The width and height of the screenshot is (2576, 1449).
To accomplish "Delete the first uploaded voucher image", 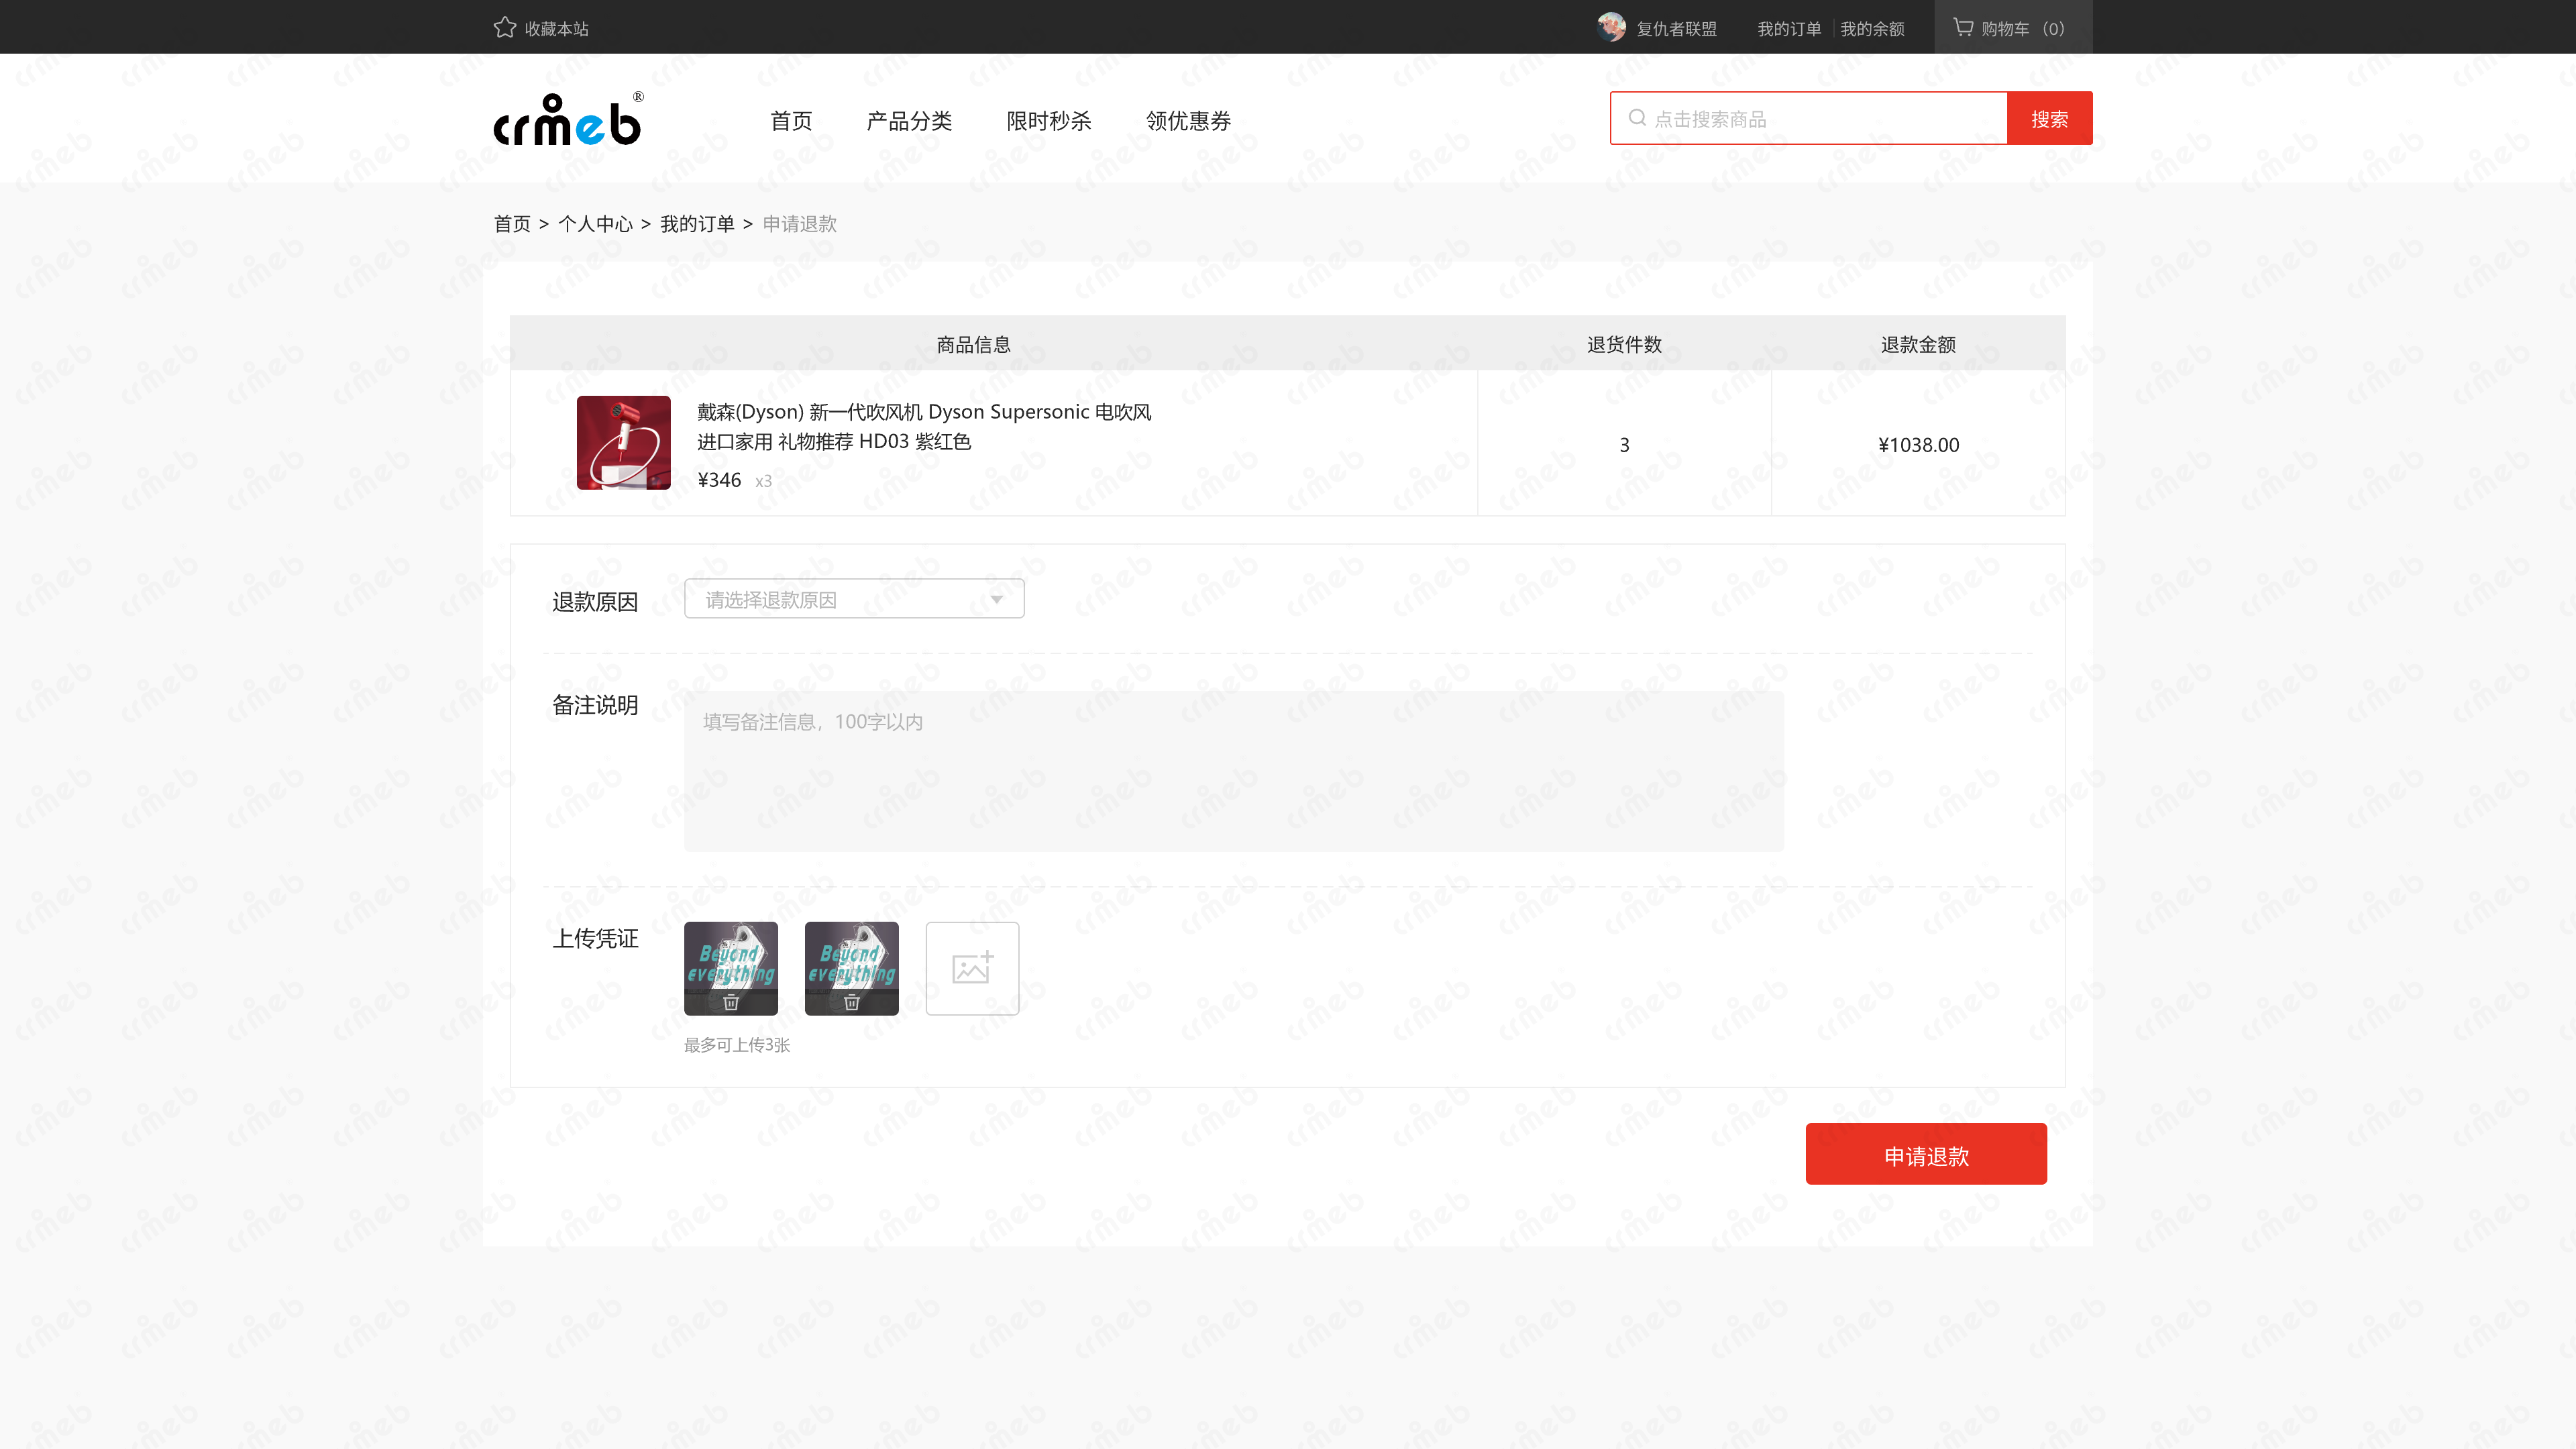I will [731, 1002].
